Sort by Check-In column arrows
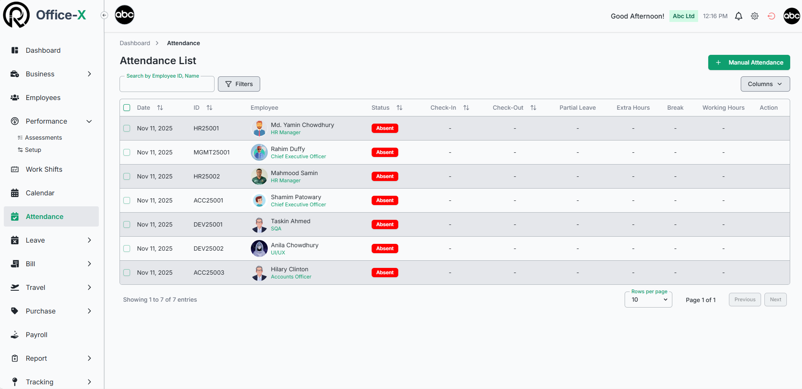802x389 pixels. click(x=466, y=108)
